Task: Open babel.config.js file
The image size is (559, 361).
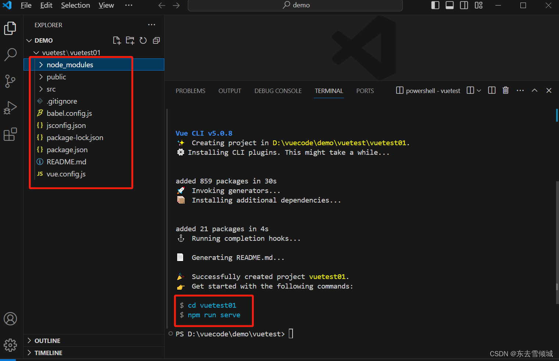Action: coord(94,113)
